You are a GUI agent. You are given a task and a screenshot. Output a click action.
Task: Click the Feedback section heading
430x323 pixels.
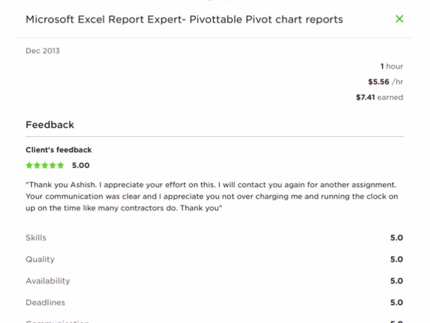50,125
